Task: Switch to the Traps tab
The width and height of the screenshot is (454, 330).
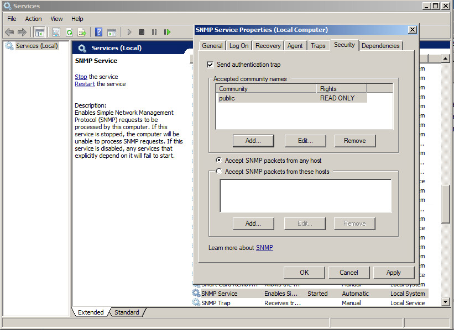Action: coord(318,46)
